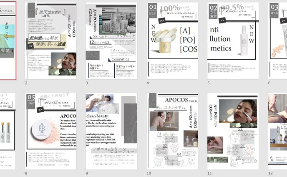Click page number label 4
The image size is (287, 177).
click(148, 83)
